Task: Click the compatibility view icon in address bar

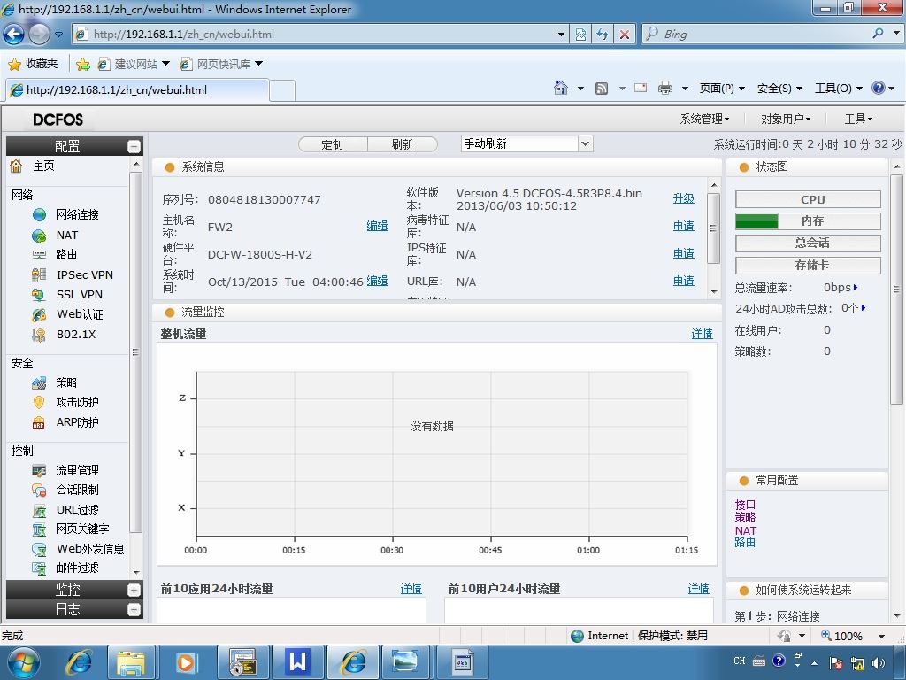Action: 580,35
